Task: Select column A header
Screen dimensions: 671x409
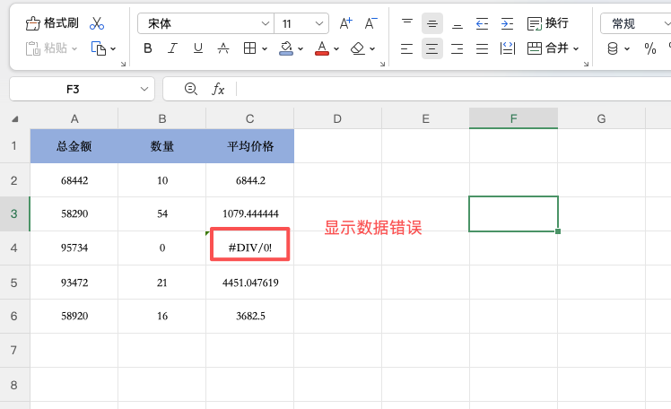Action: [74, 119]
